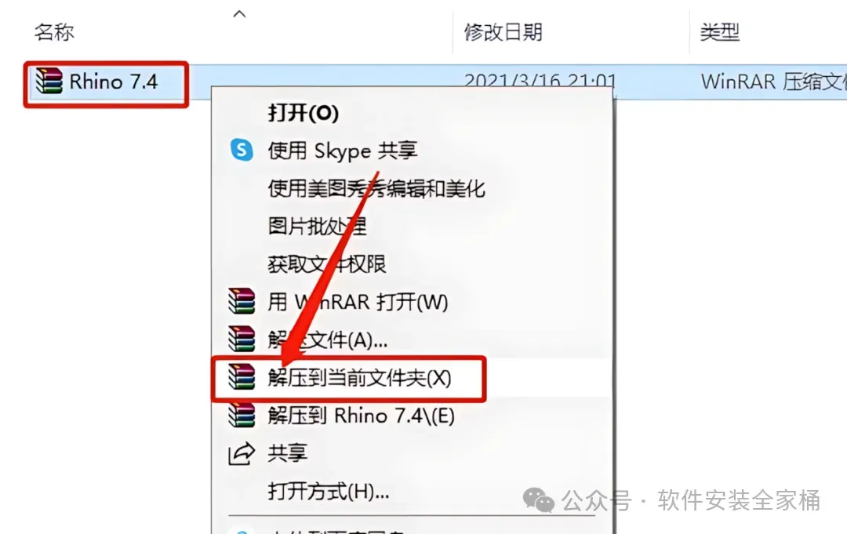Sort by 名称 column header
Image resolution: width=847 pixels, height=534 pixels.
coord(54,32)
